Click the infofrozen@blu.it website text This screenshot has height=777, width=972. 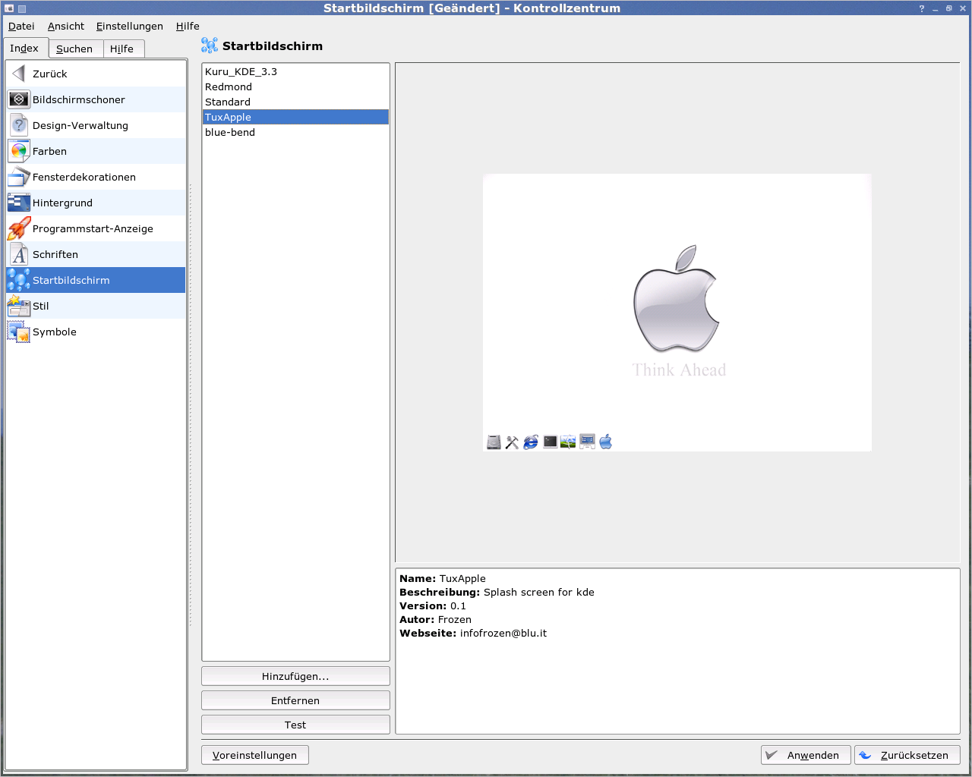tap(503, 633)
